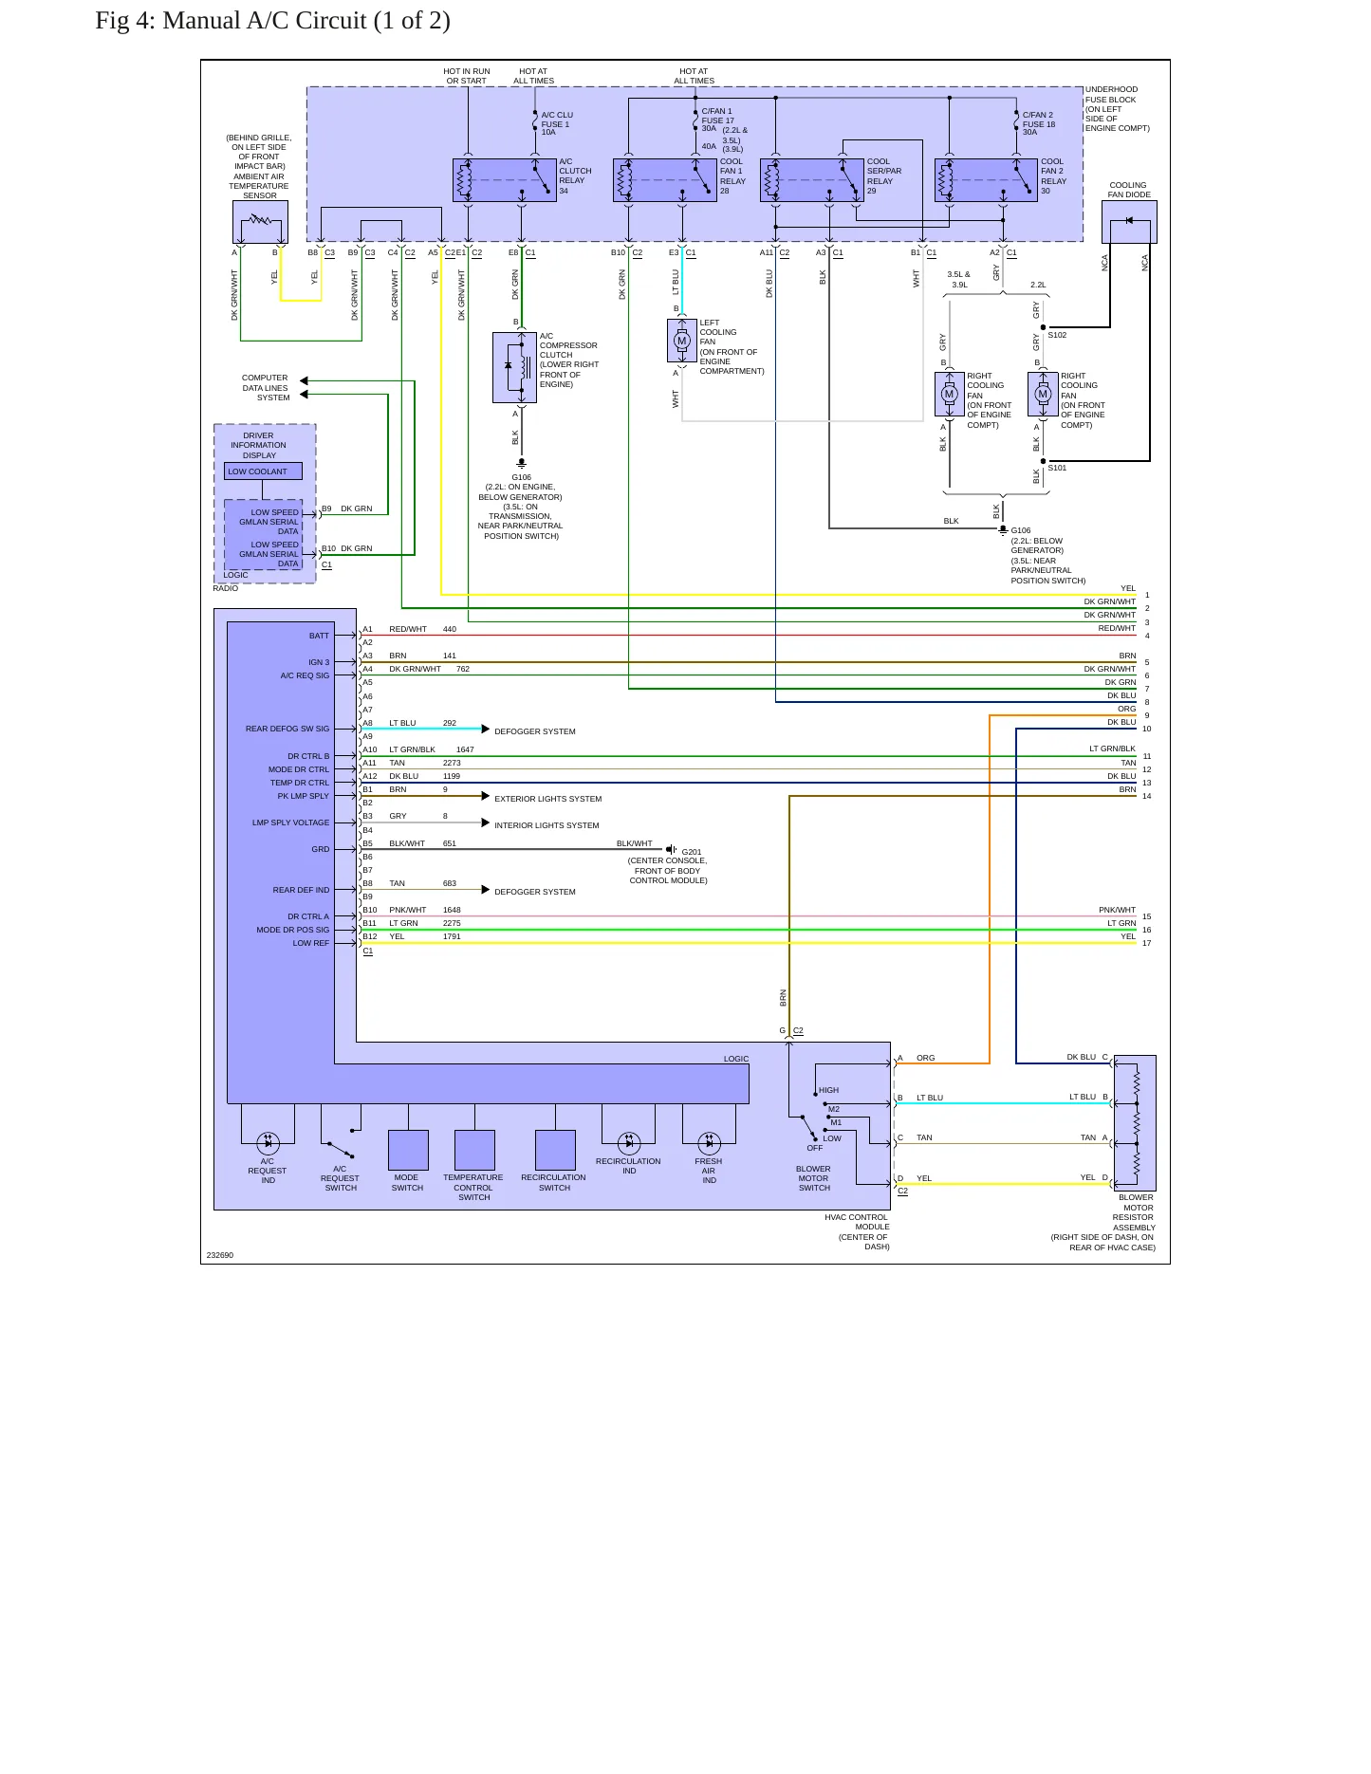Click the 'RADIO' label below the logic box

pos(226,588)
